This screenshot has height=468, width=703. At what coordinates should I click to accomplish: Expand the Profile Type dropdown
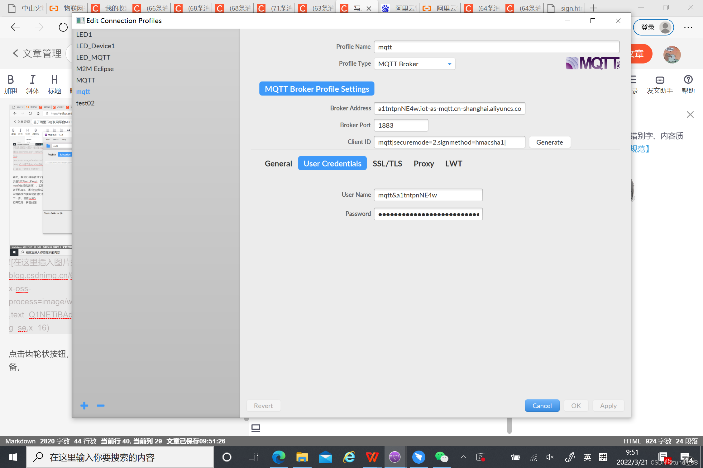click(449, 64)
